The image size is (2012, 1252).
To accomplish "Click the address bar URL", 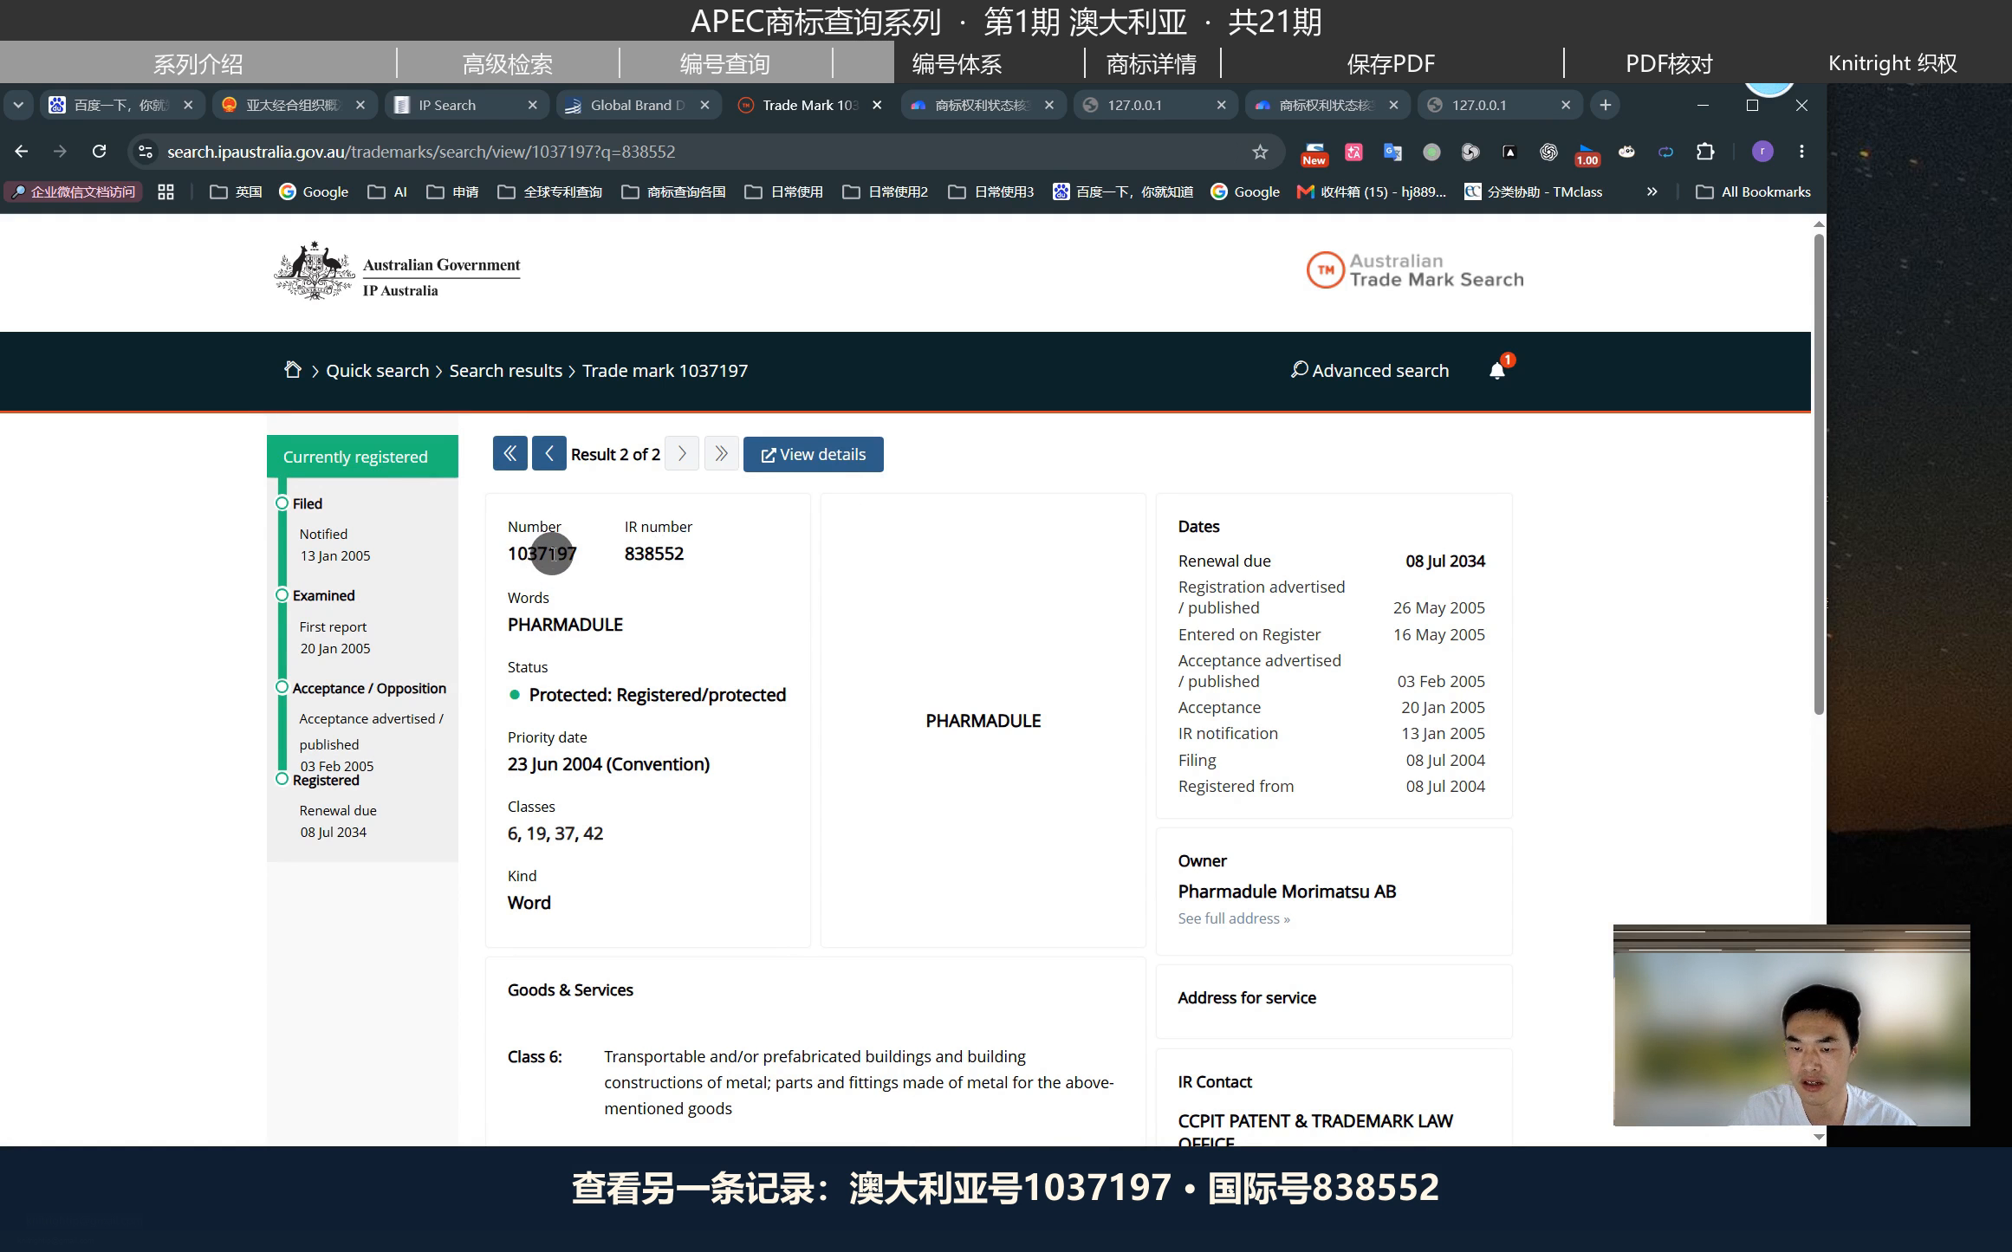I will 421,152.
